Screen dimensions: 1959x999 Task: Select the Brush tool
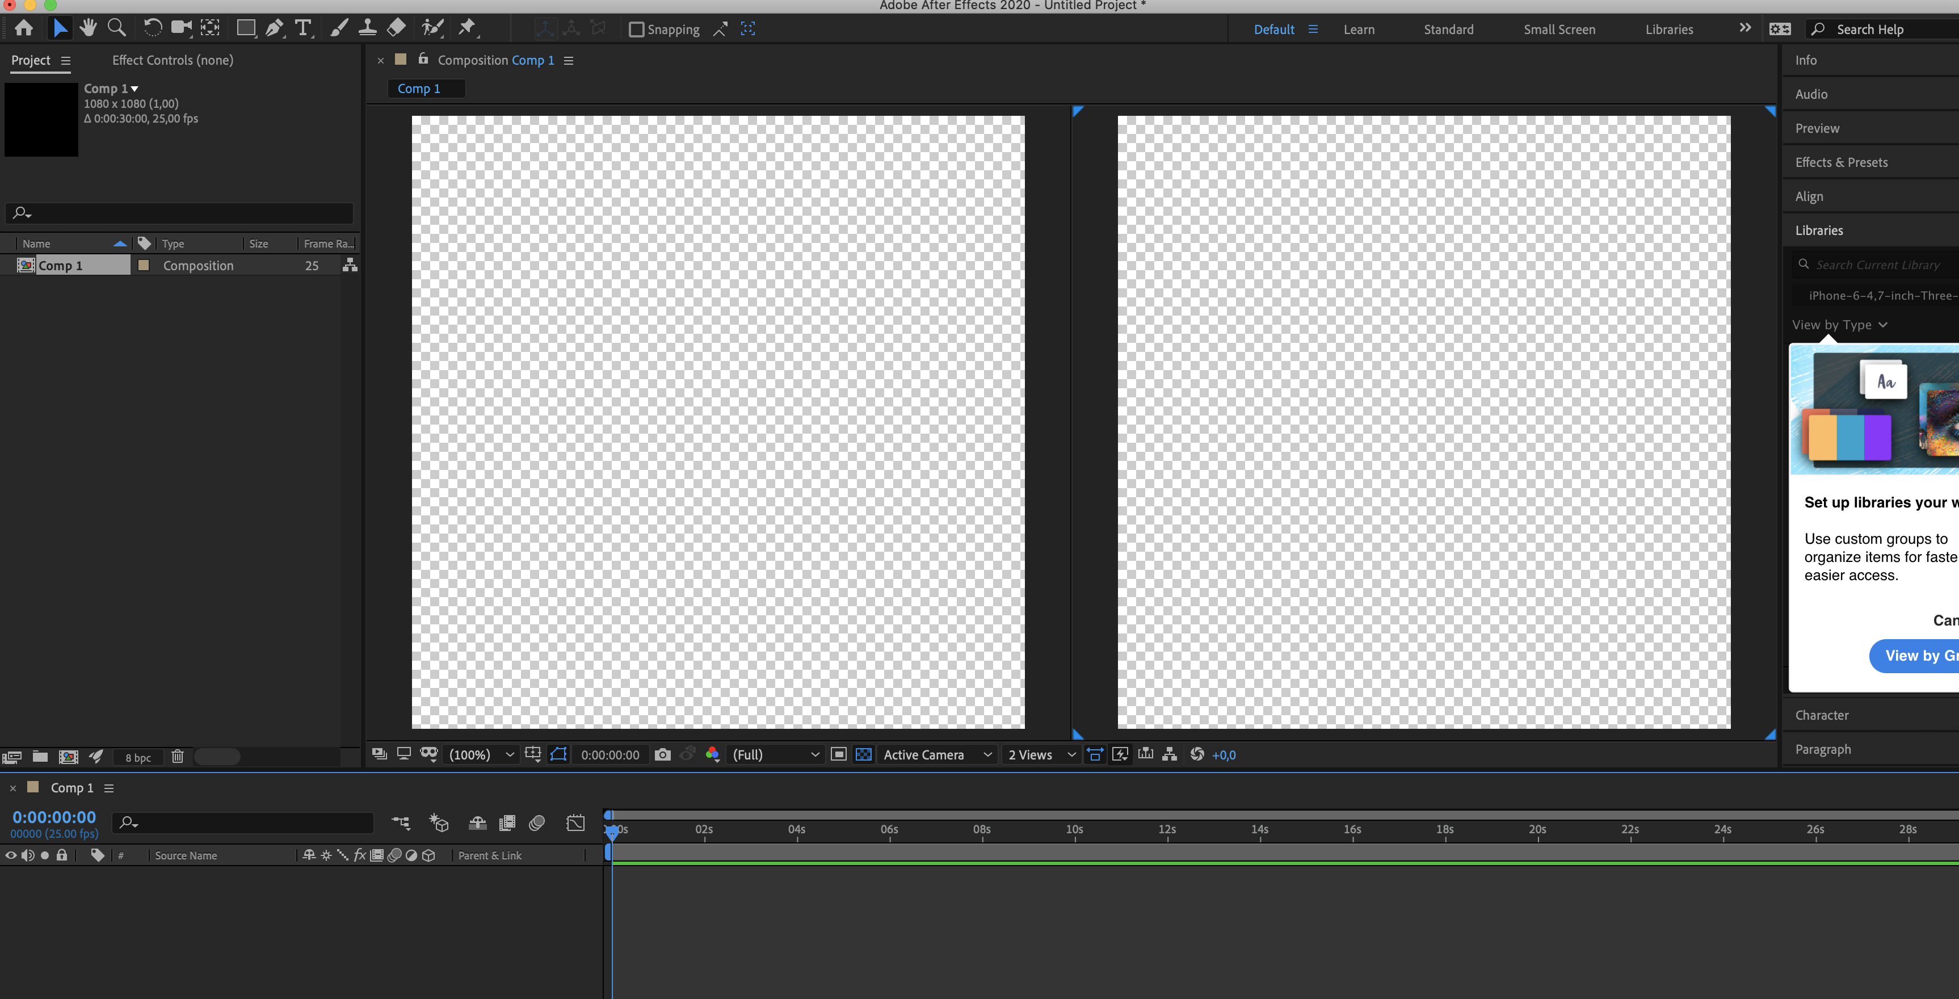[x=338, y=28]
